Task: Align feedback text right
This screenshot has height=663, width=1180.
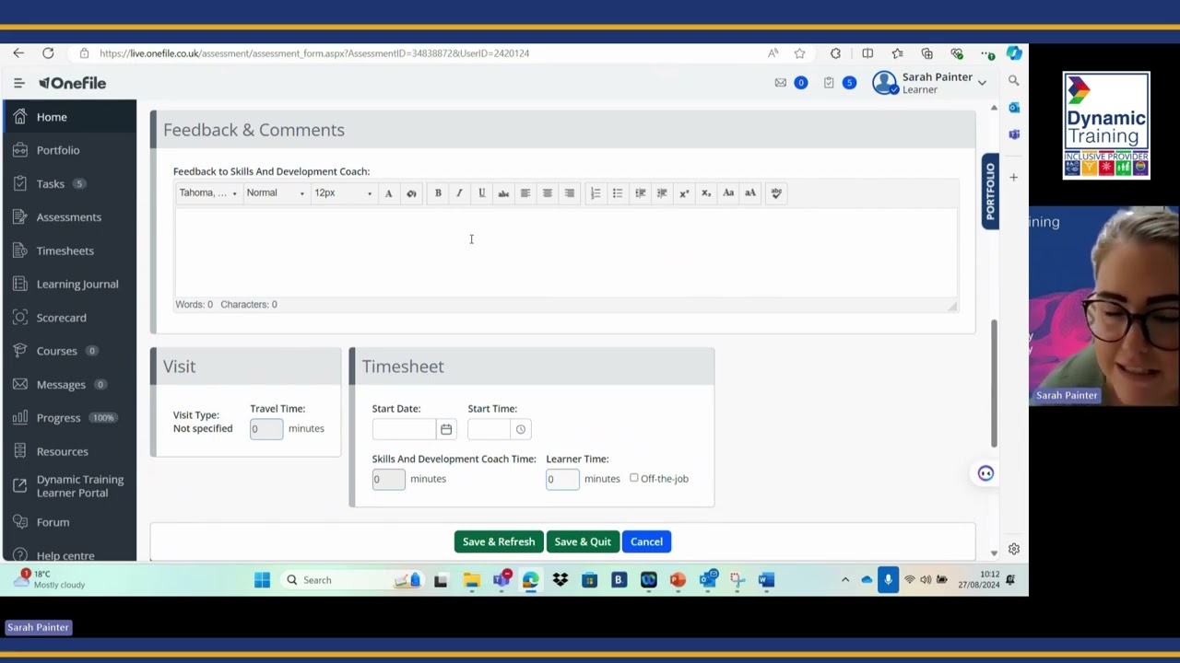Action: pos(570,193)
